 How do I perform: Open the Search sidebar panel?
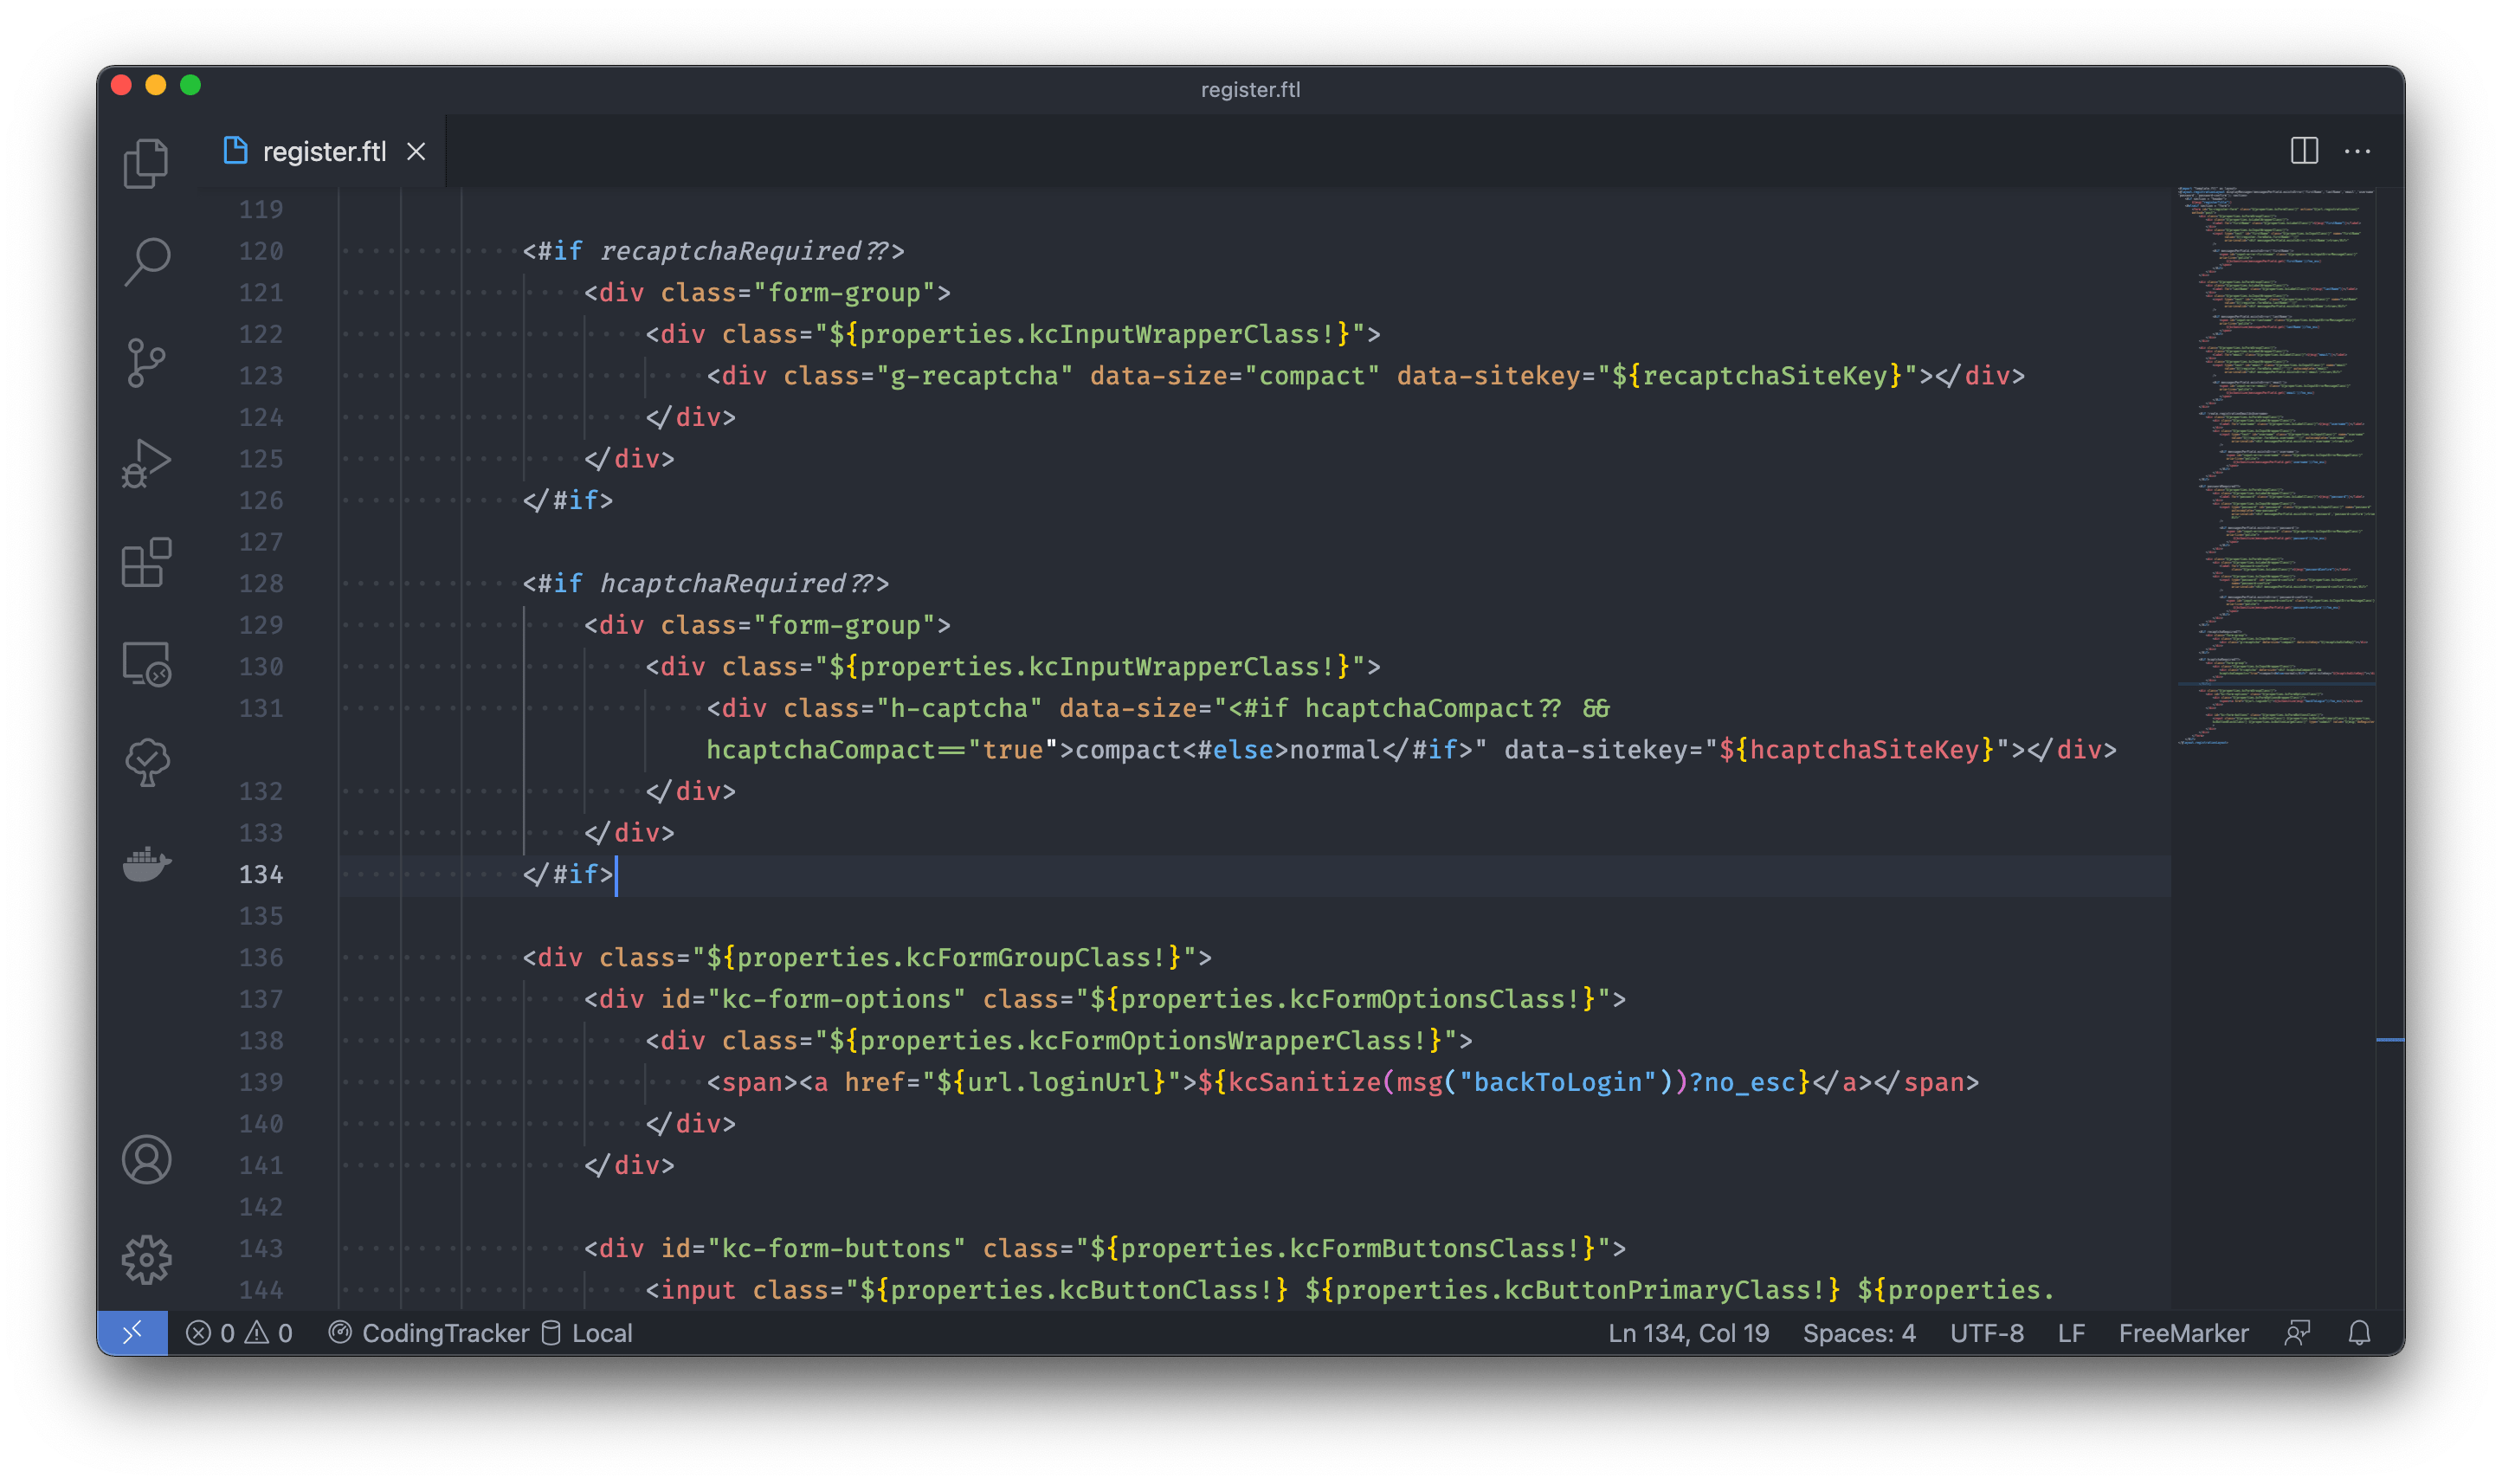[147, 262]
